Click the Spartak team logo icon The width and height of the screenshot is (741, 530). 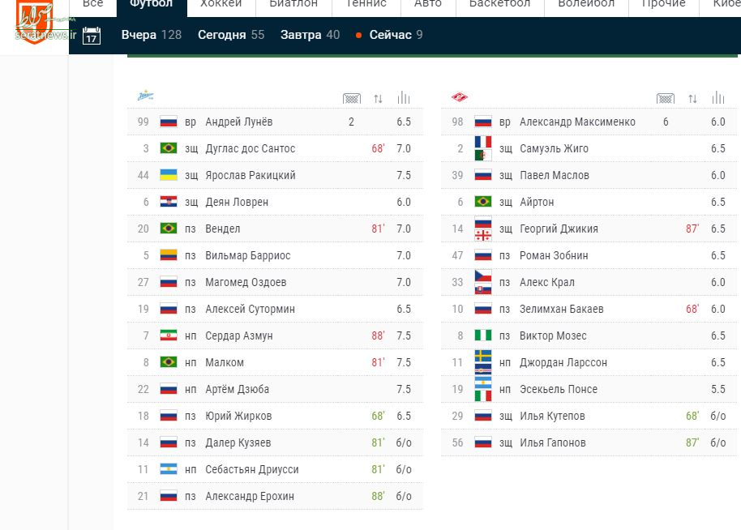click(x=460, y=97)
